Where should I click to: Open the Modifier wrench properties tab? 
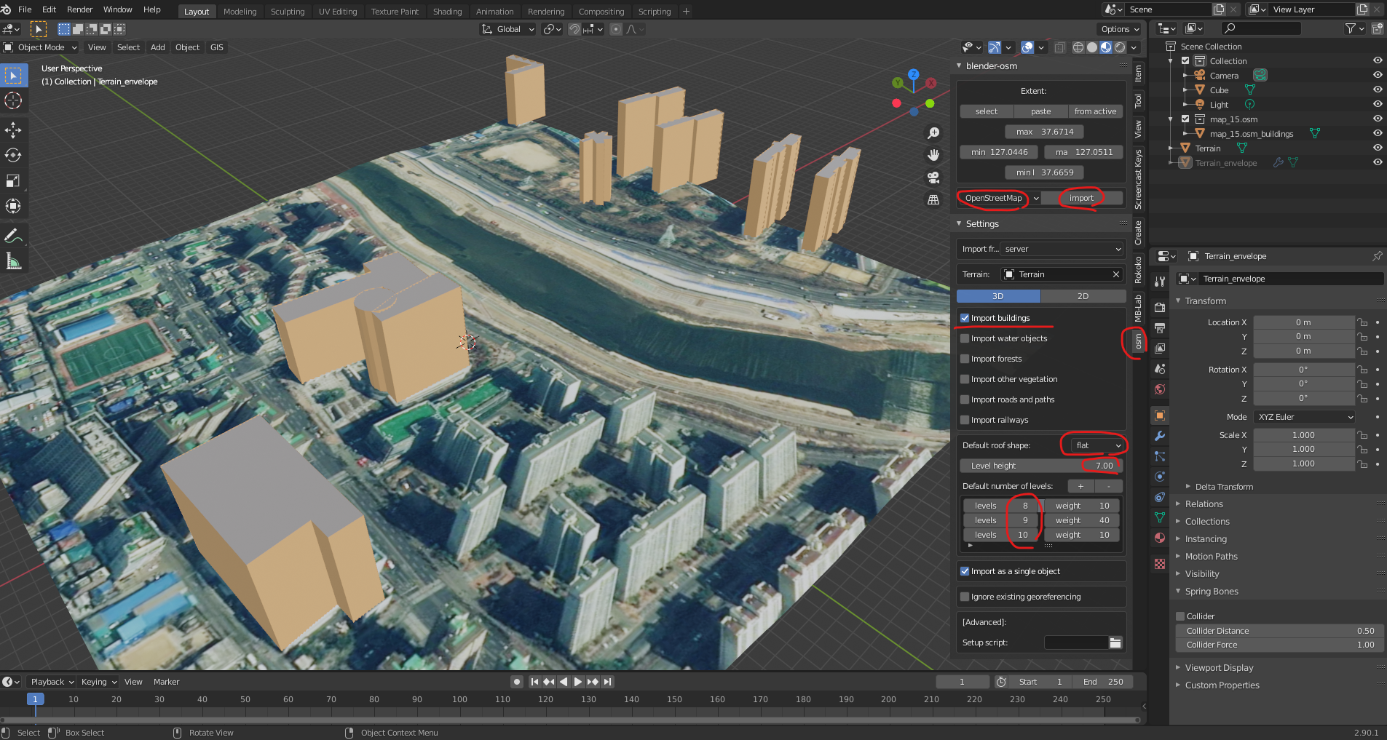(1160, 436)
